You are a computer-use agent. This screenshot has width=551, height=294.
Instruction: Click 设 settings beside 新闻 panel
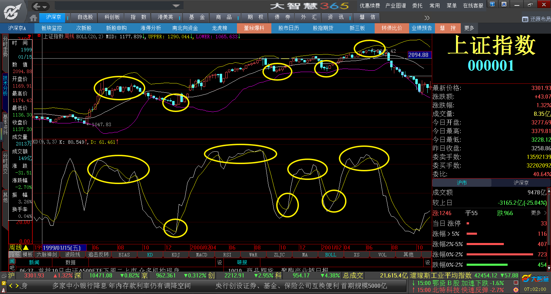point(219,262)
